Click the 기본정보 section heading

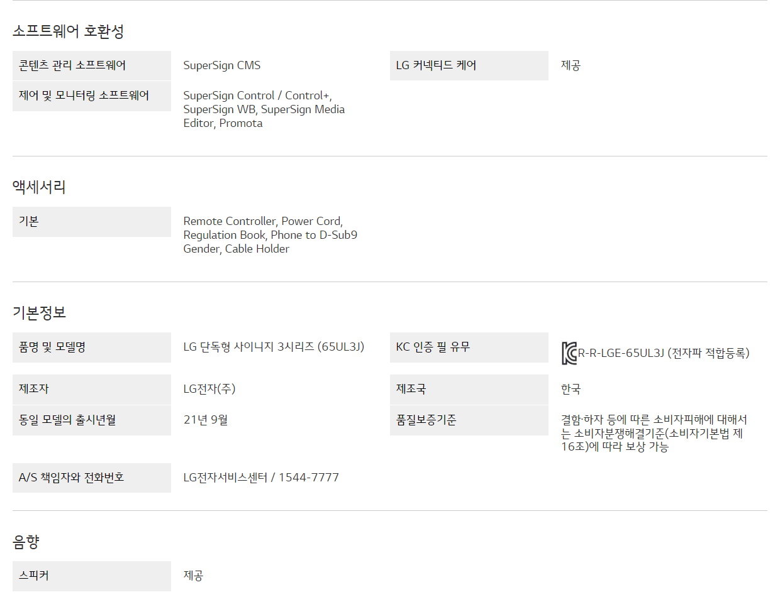pos(39,312)
